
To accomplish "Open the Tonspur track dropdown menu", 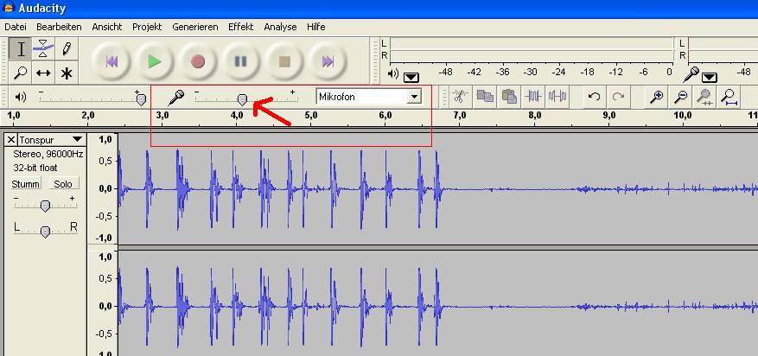I will coord(77,139).
